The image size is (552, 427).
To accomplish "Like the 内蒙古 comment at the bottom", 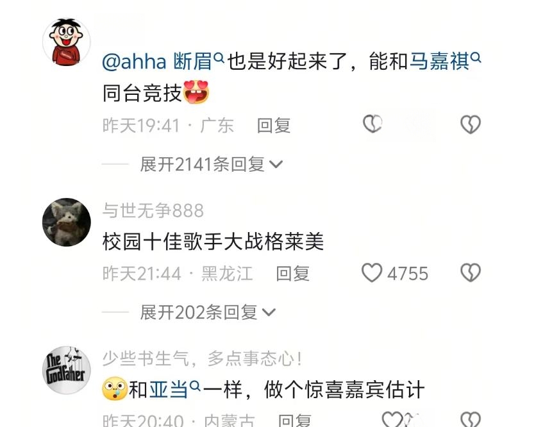I will pyautogui.click(x=392, y=419).
